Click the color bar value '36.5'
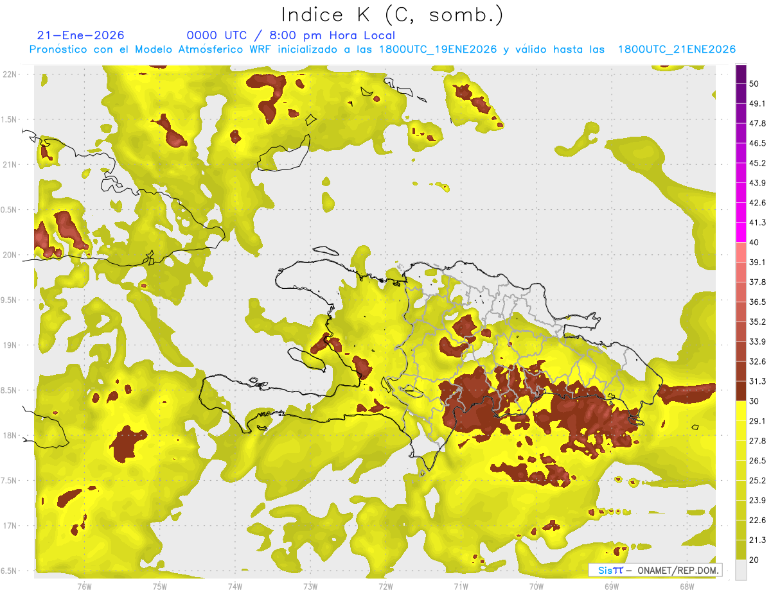This screenshot has width=771, height=595. click(757, 302)
